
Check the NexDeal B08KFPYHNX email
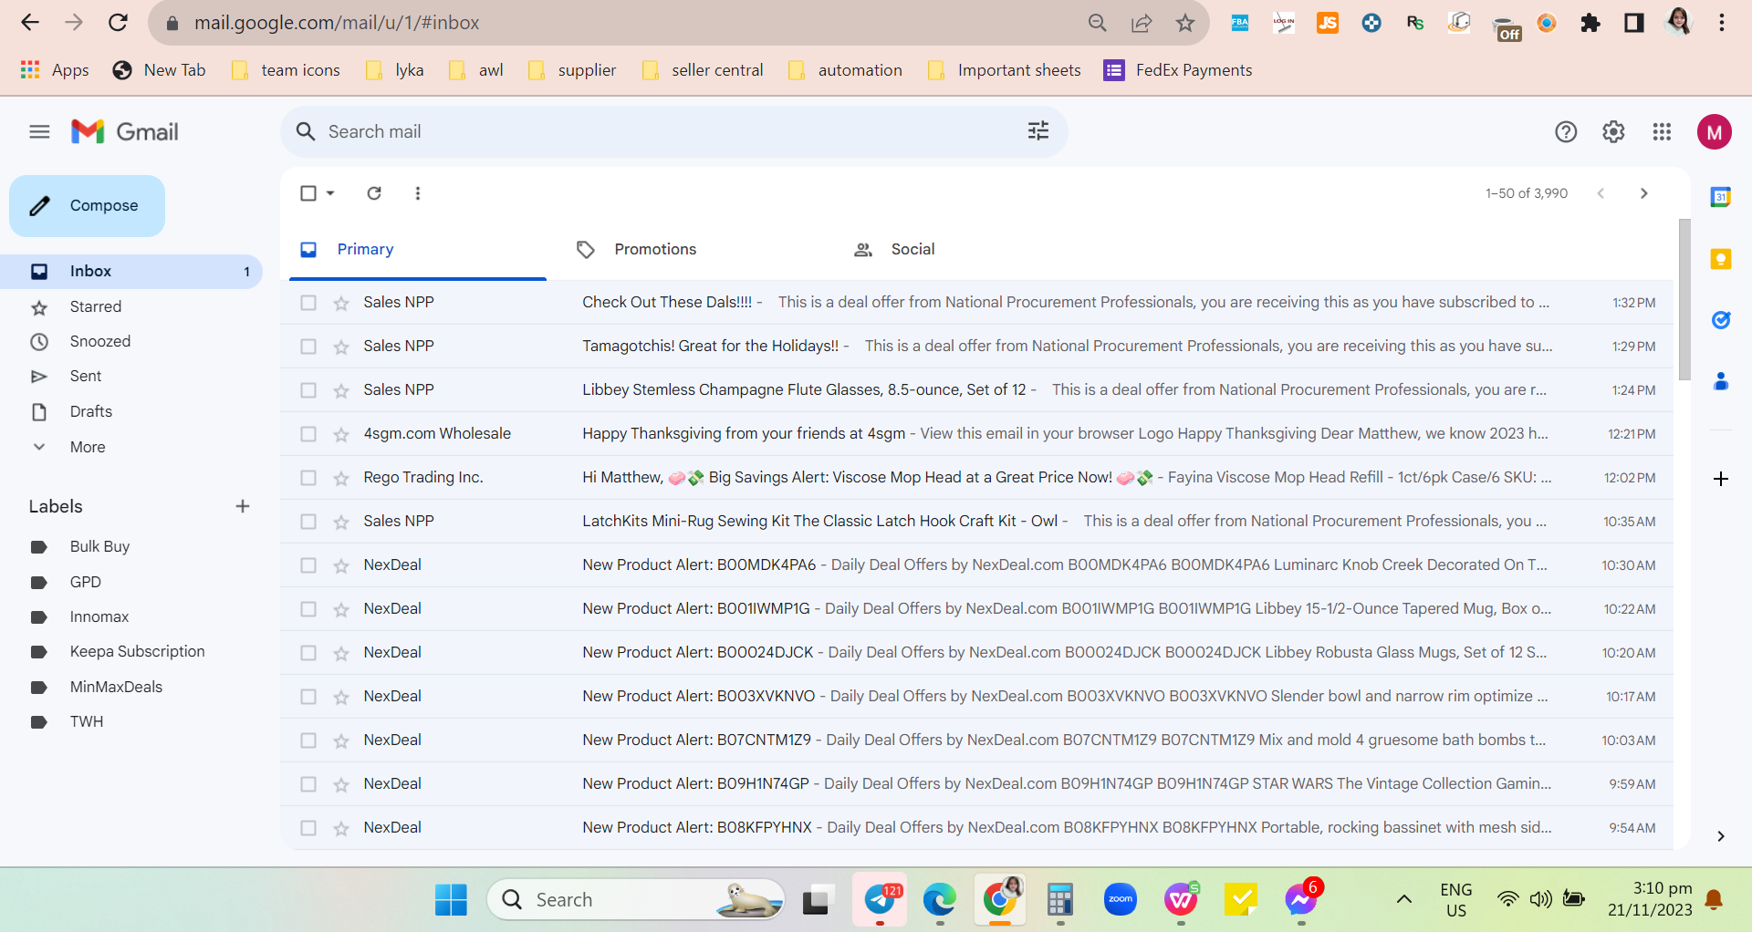point(308,828)
